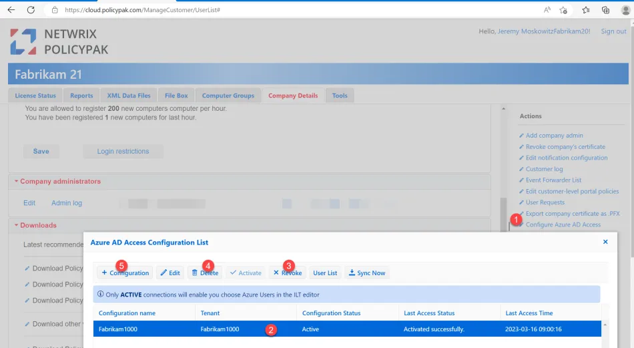Click the Save button
The height and width of the screenshot is (348, 634).
coord(41,152)
